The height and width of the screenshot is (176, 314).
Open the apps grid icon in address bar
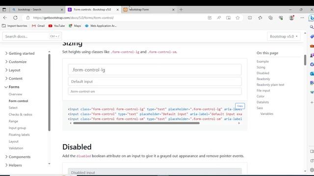[209, 18]
